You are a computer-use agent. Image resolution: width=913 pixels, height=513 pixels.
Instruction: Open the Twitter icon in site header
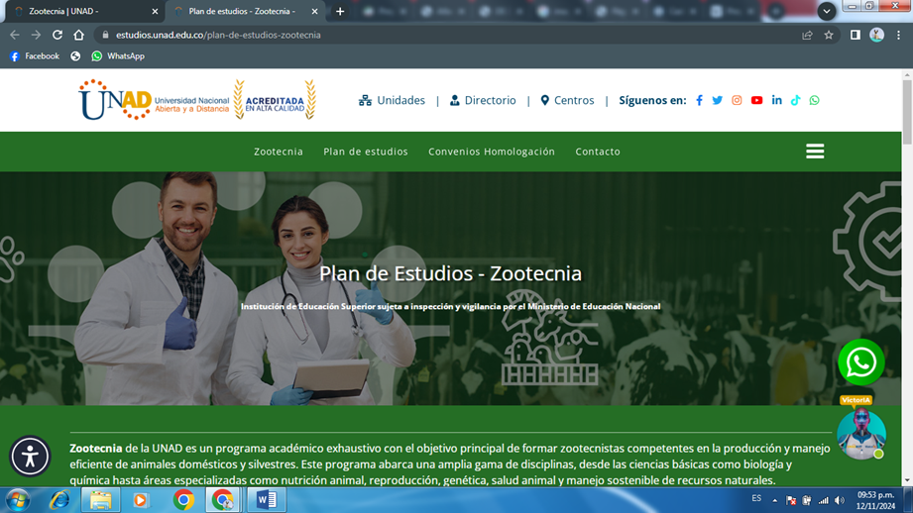(x=717, y=100)
